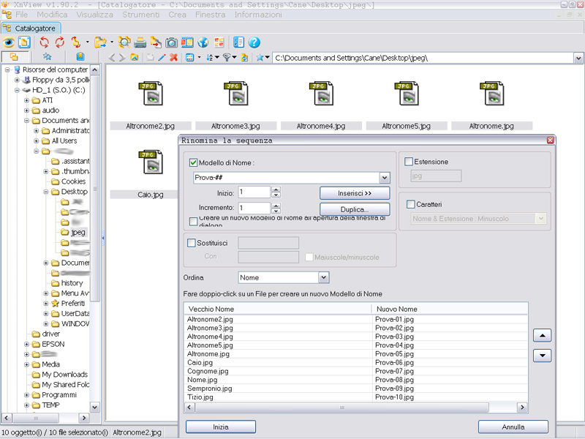Click the Annulla button
This screenshot has height=439, width=585.
pos(513,427)
